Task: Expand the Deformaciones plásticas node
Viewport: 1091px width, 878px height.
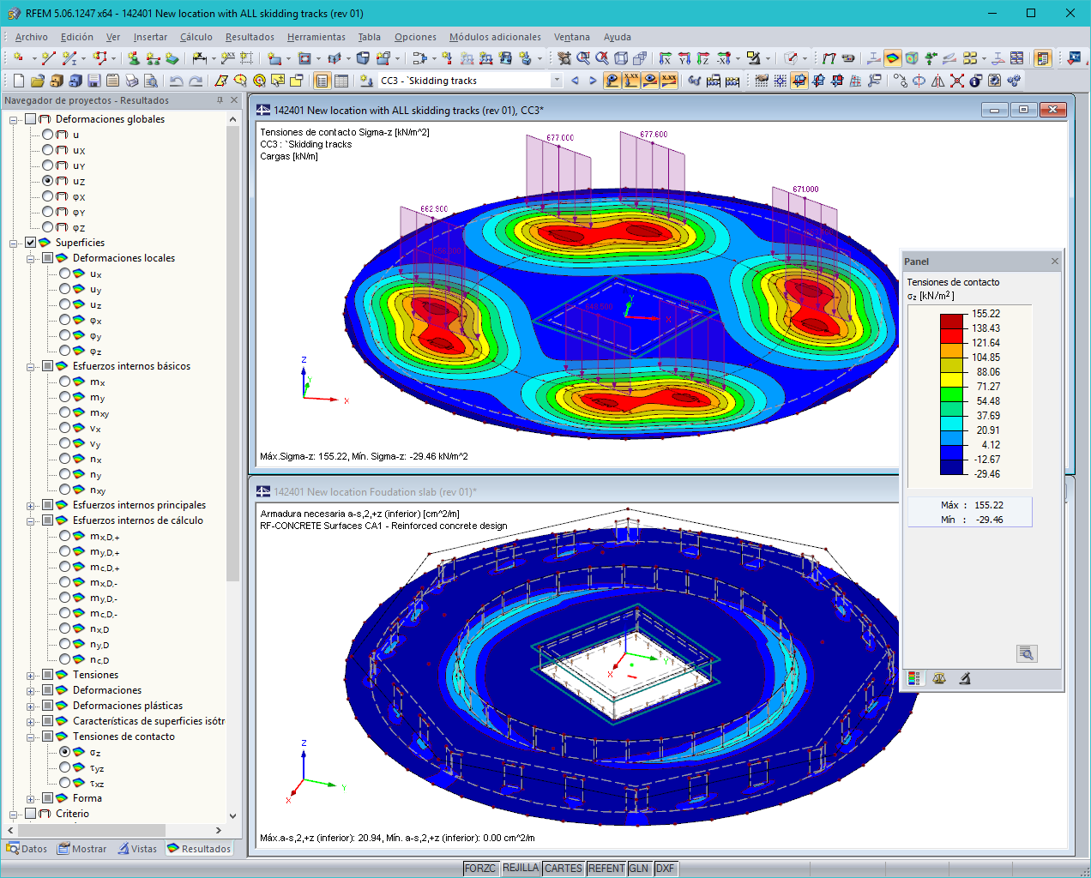Action: point(29,706)
